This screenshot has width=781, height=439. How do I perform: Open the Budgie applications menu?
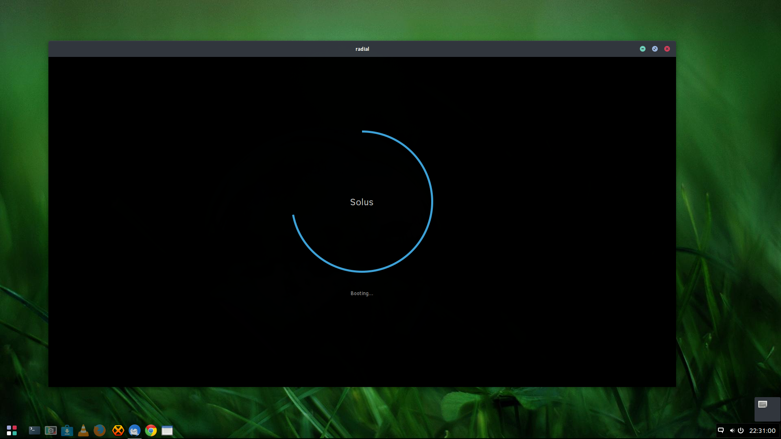pyautogui.click(x=12, y=430)
